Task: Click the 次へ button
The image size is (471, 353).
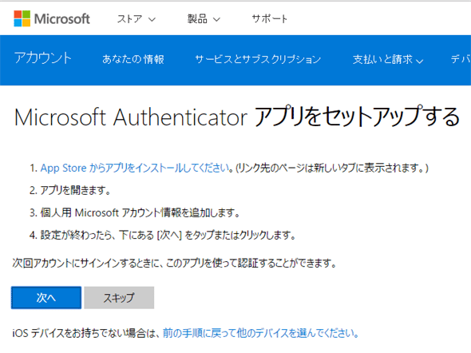Action: point(46,298)
